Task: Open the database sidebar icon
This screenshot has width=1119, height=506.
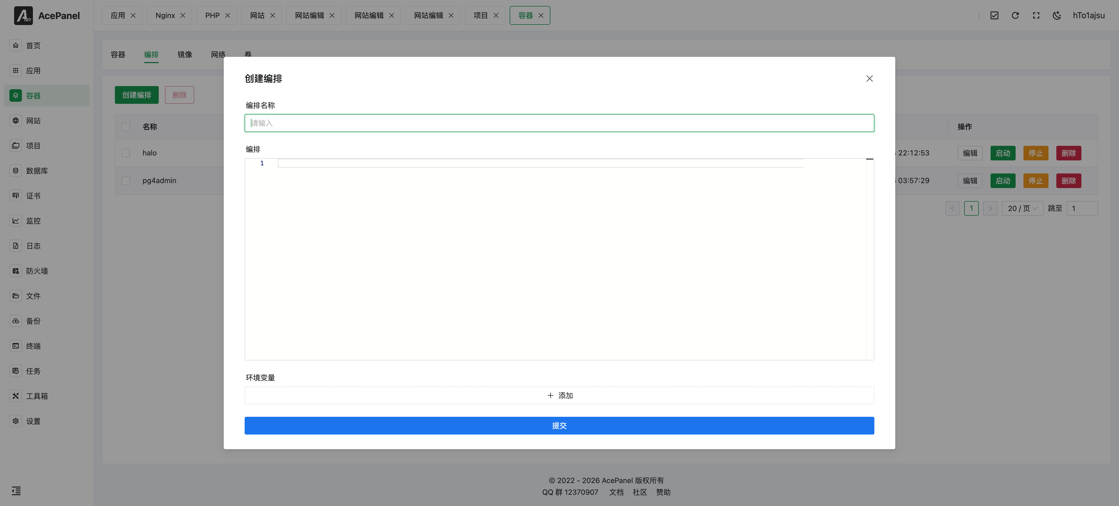Action: click(x=16, y=171)
